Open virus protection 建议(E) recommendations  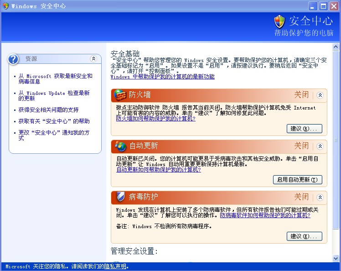point(305,236)
